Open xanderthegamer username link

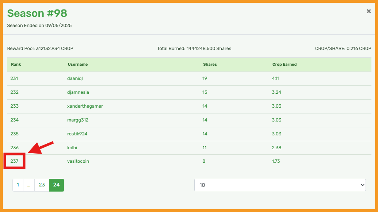tap(85, 106)
